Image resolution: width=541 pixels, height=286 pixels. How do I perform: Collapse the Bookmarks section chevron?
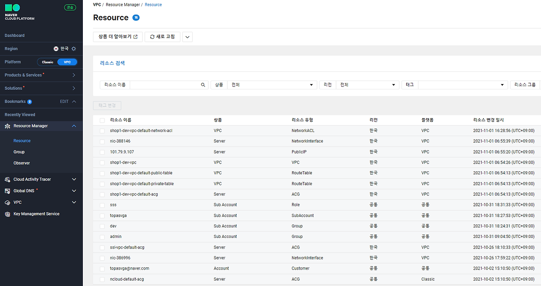click(x=74, y=102)
